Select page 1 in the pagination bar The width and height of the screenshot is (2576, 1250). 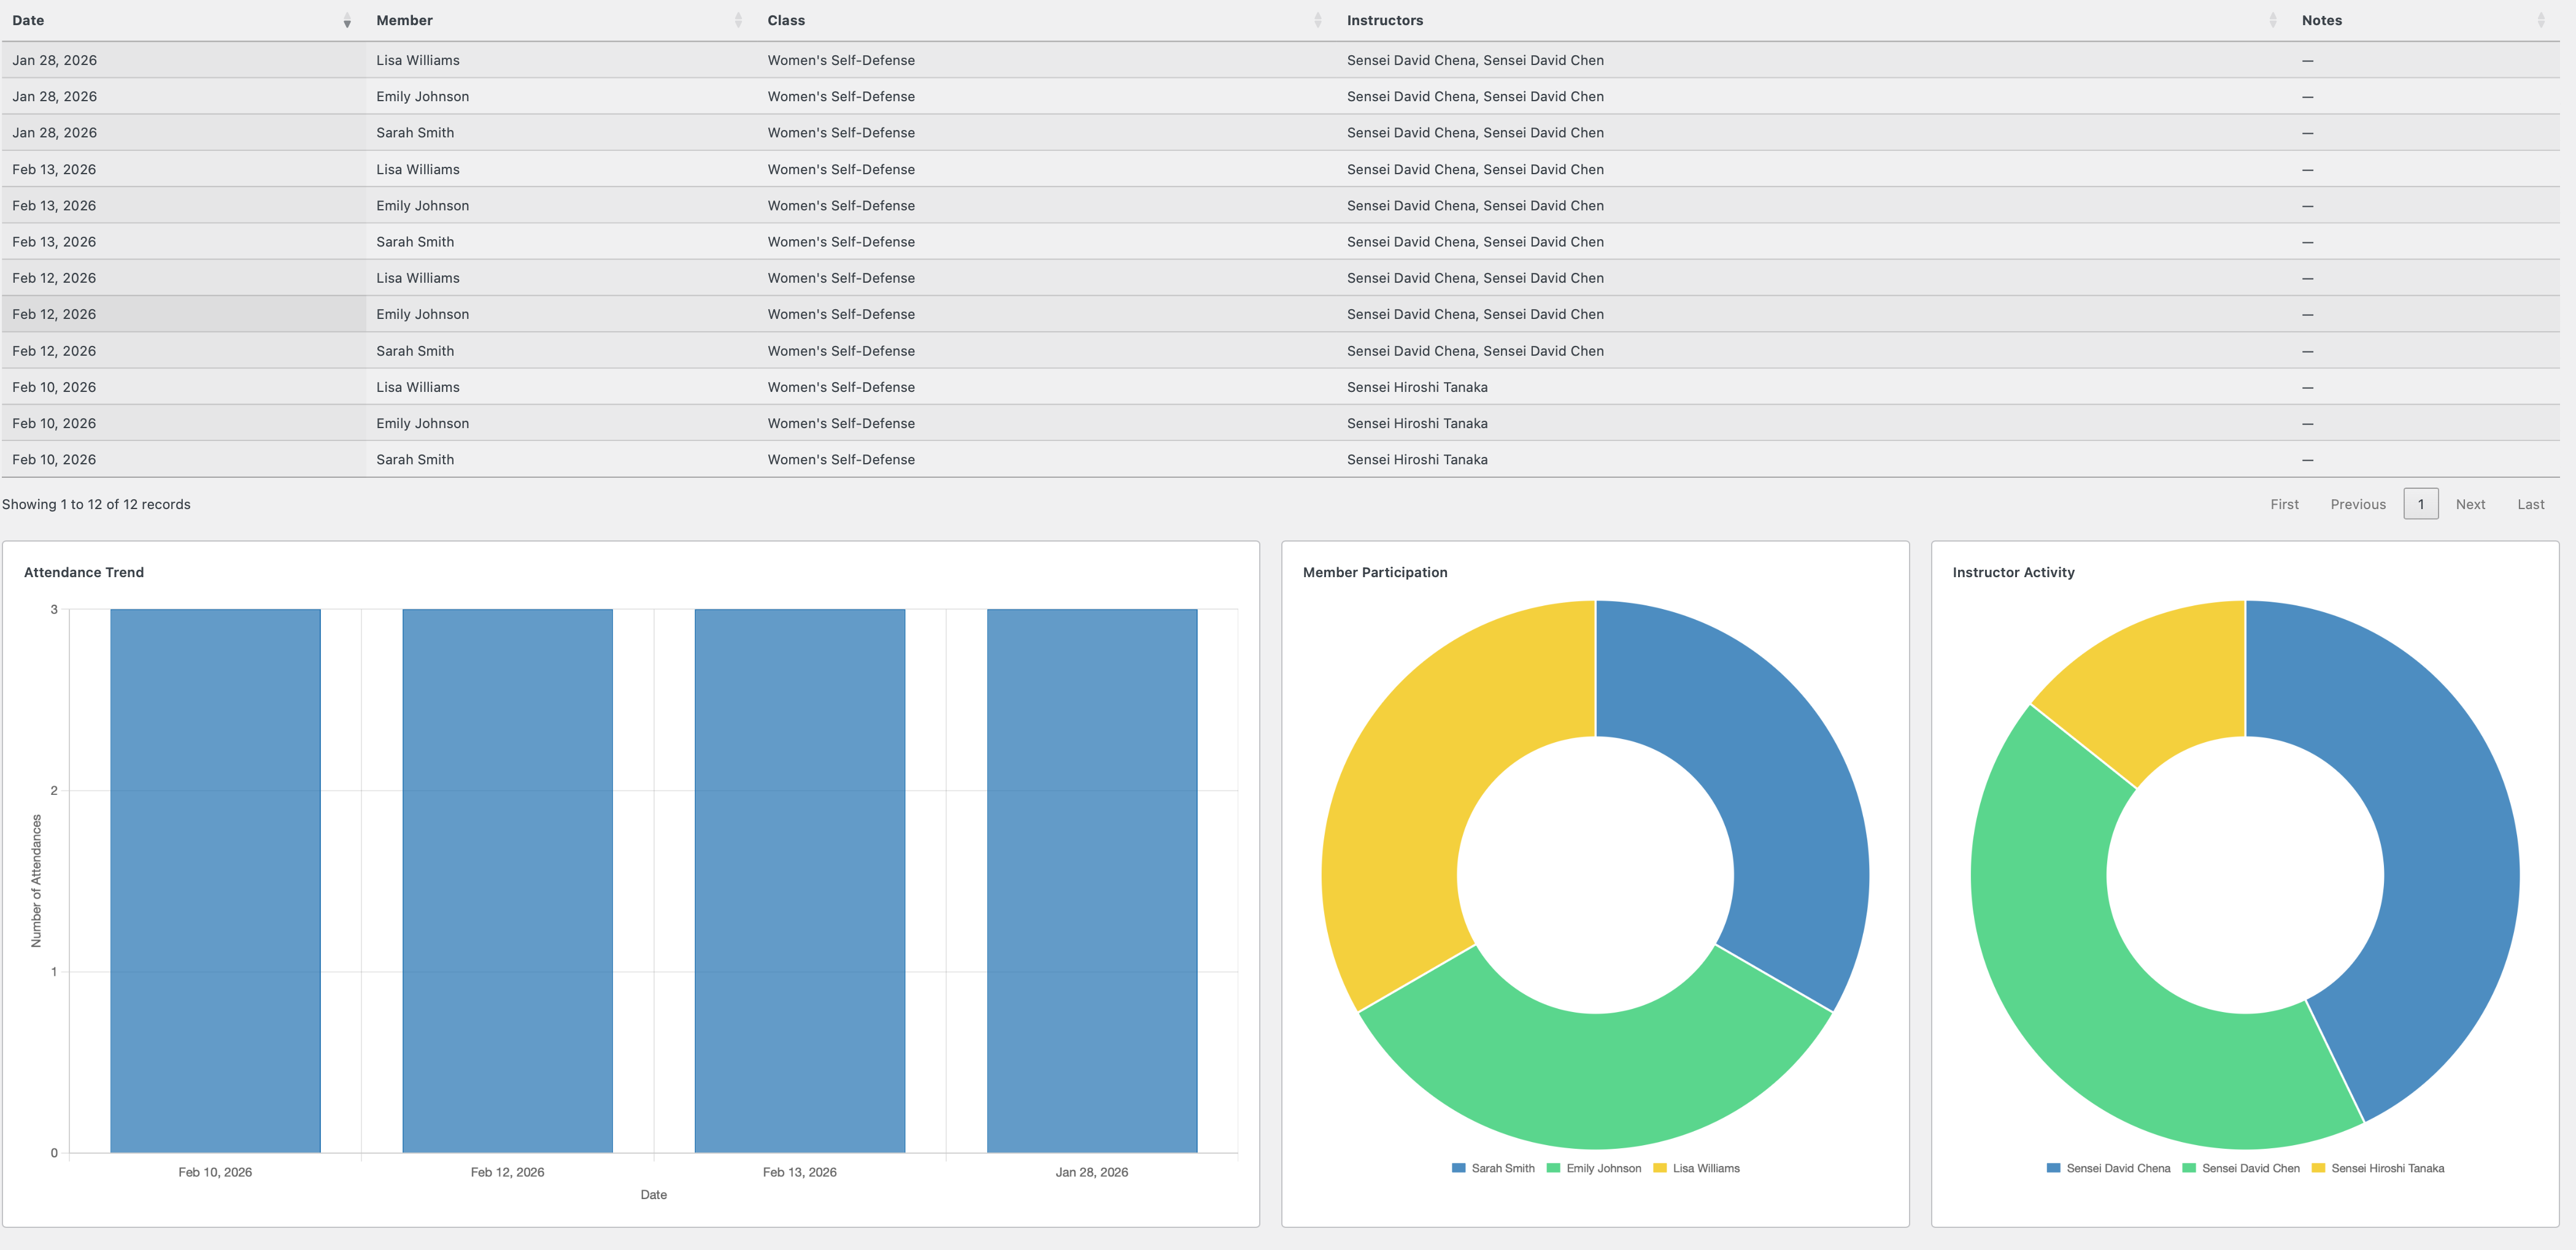coord(2420,504)
